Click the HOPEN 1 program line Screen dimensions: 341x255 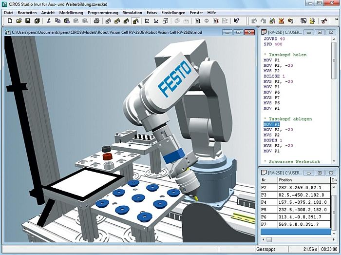coord(273,140)
